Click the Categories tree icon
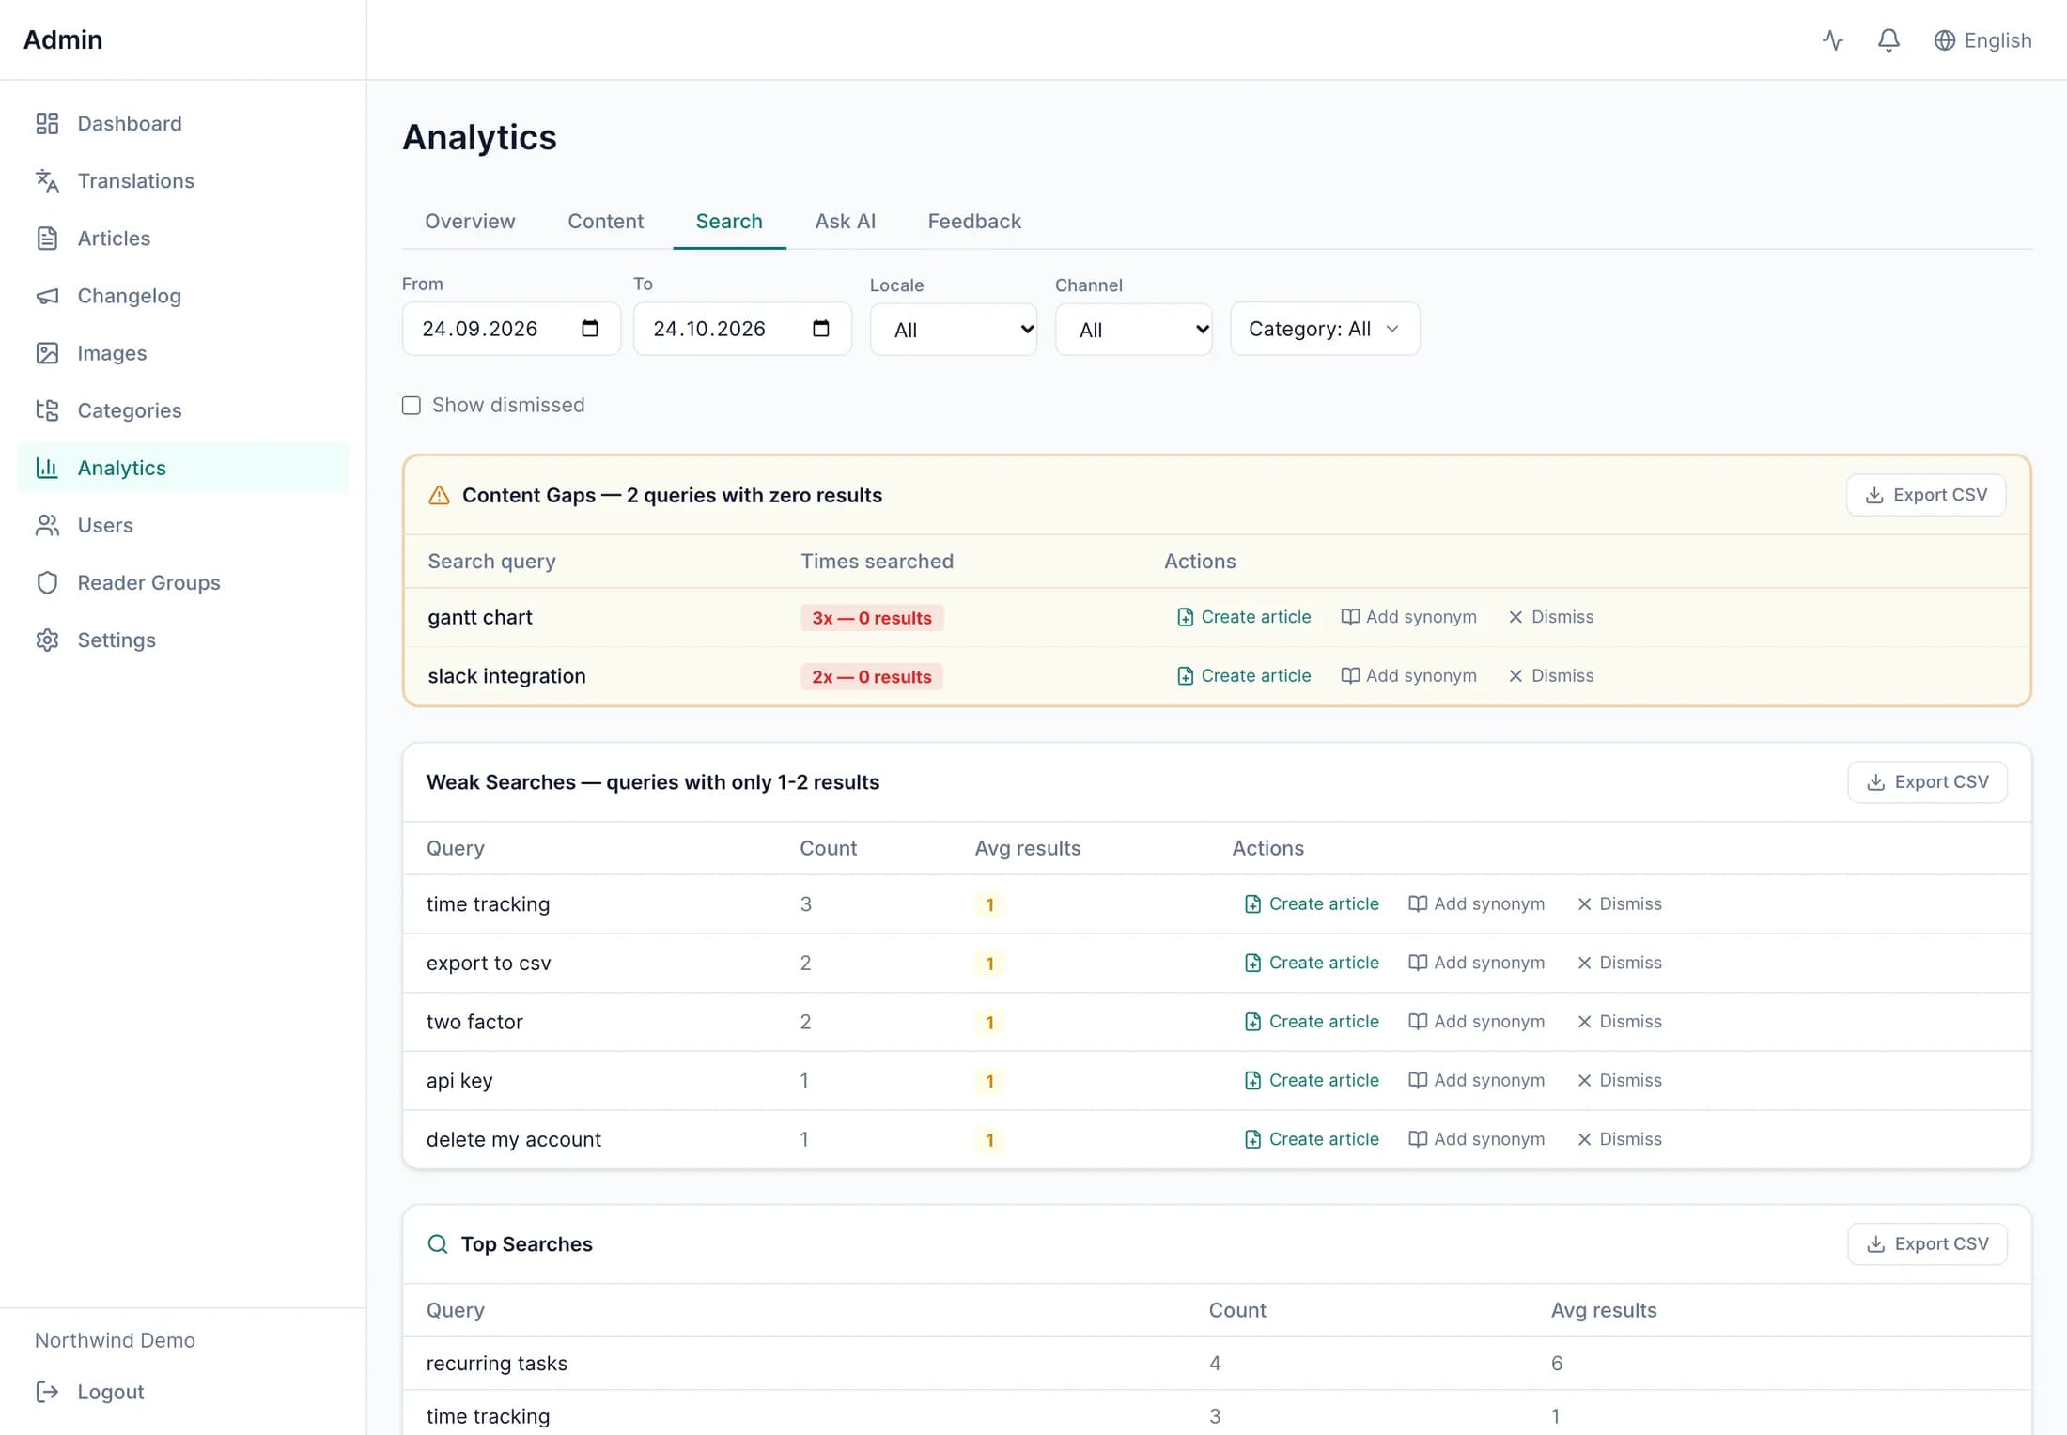This screenshot has height=1435, width=2067. pos(47,409)
